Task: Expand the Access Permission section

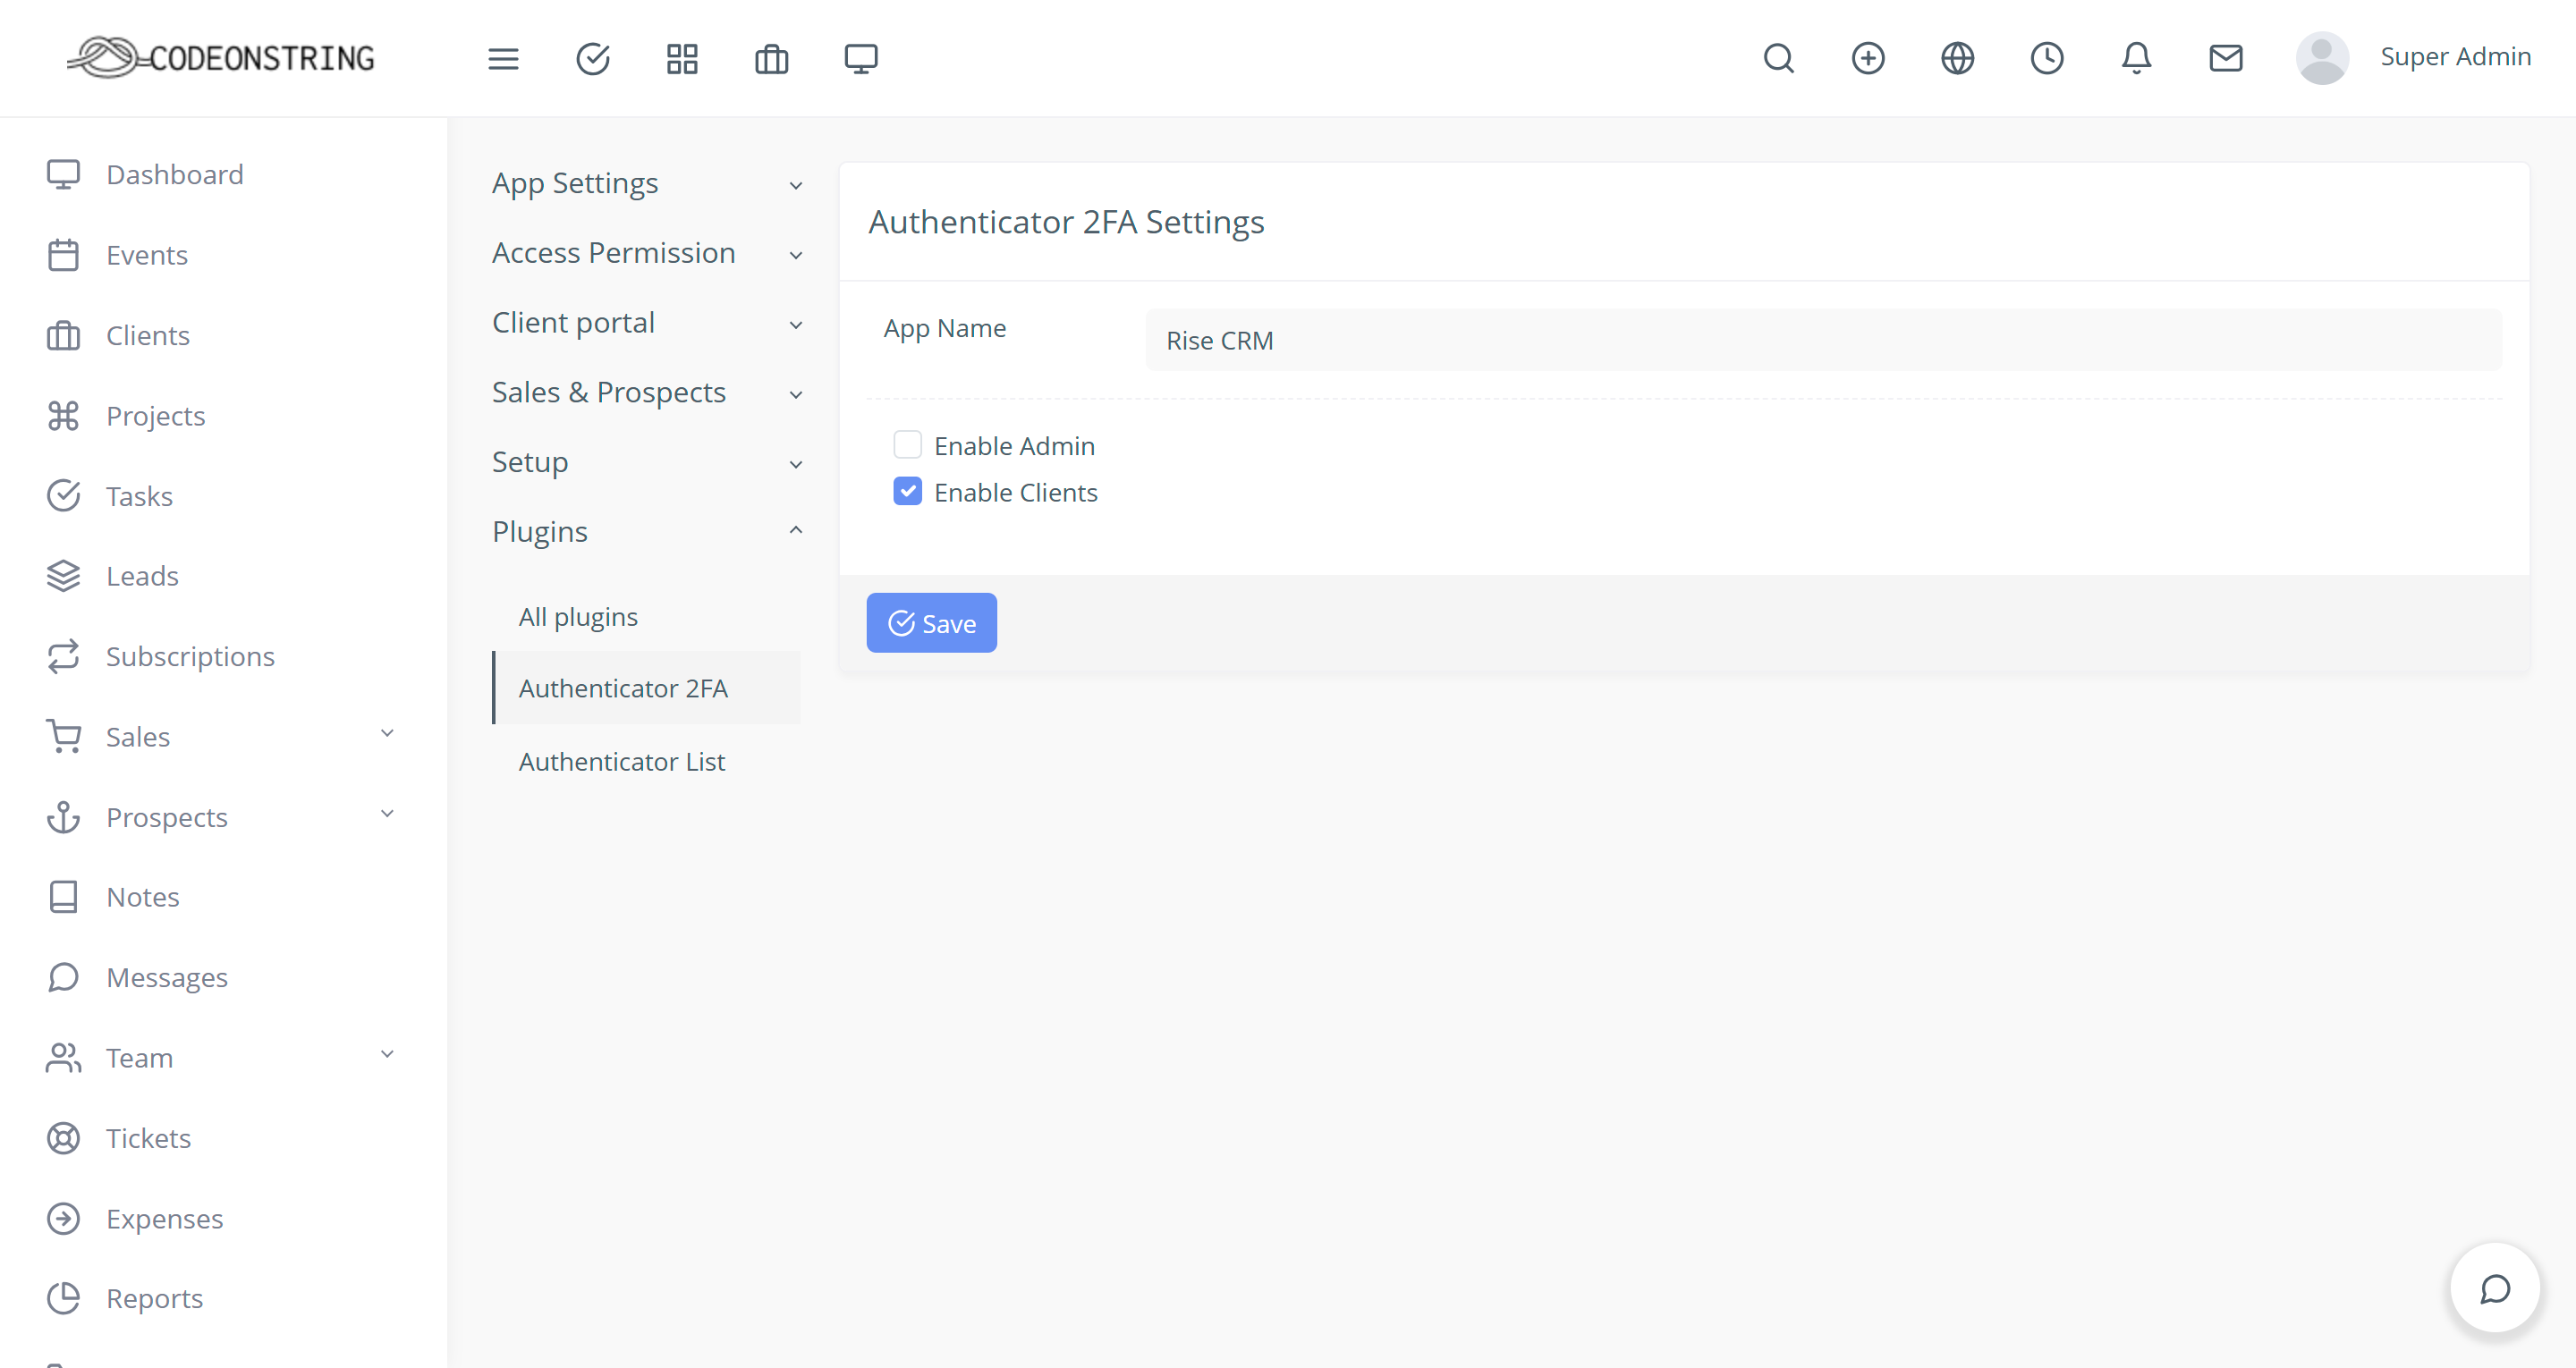Action: pyautogui.click(x=646, y=253)
